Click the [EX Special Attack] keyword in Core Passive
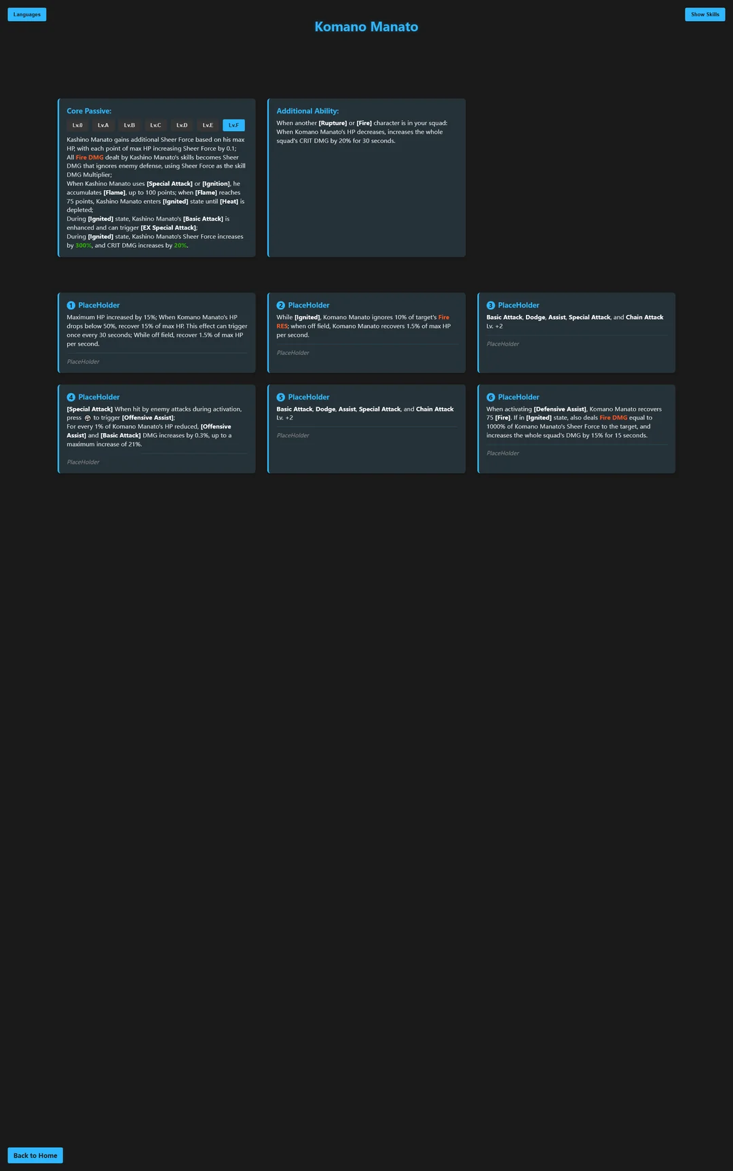This screenshot has width=733, height=1171. click(x=168, y=228)
